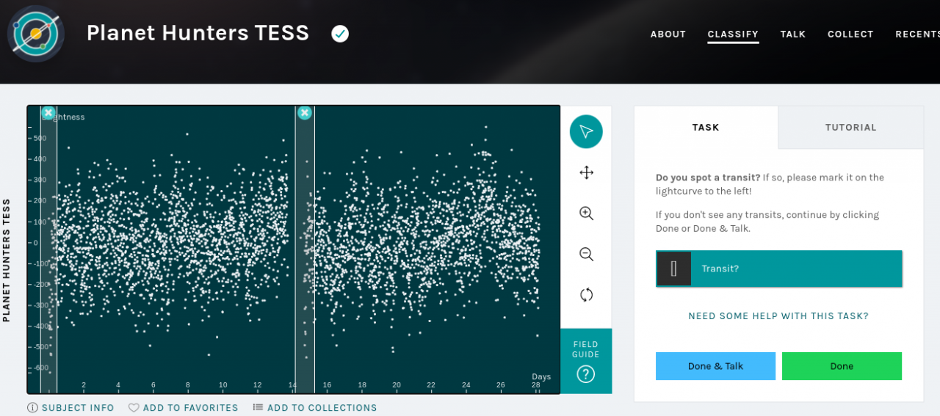Open the Talk section
The width and height of the screenshot is (940, 416).
tap(793, 34)
